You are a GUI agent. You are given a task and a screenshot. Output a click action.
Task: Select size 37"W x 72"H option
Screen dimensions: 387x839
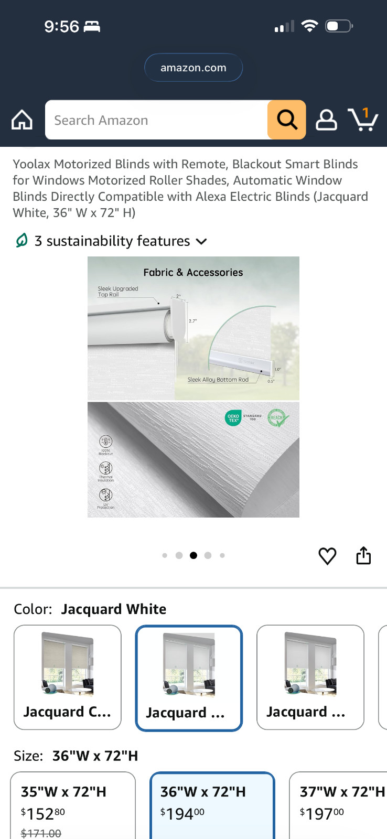[338, 805]
